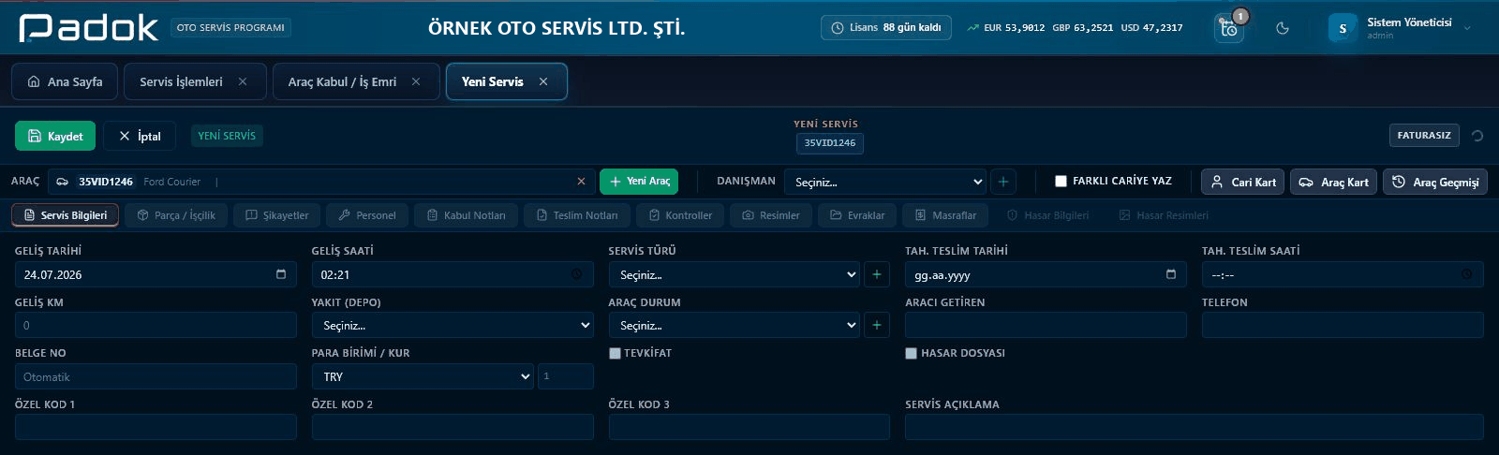Select the Servis Bilgileri sub-tab
1499x455 pixels.
coord(65,215)
